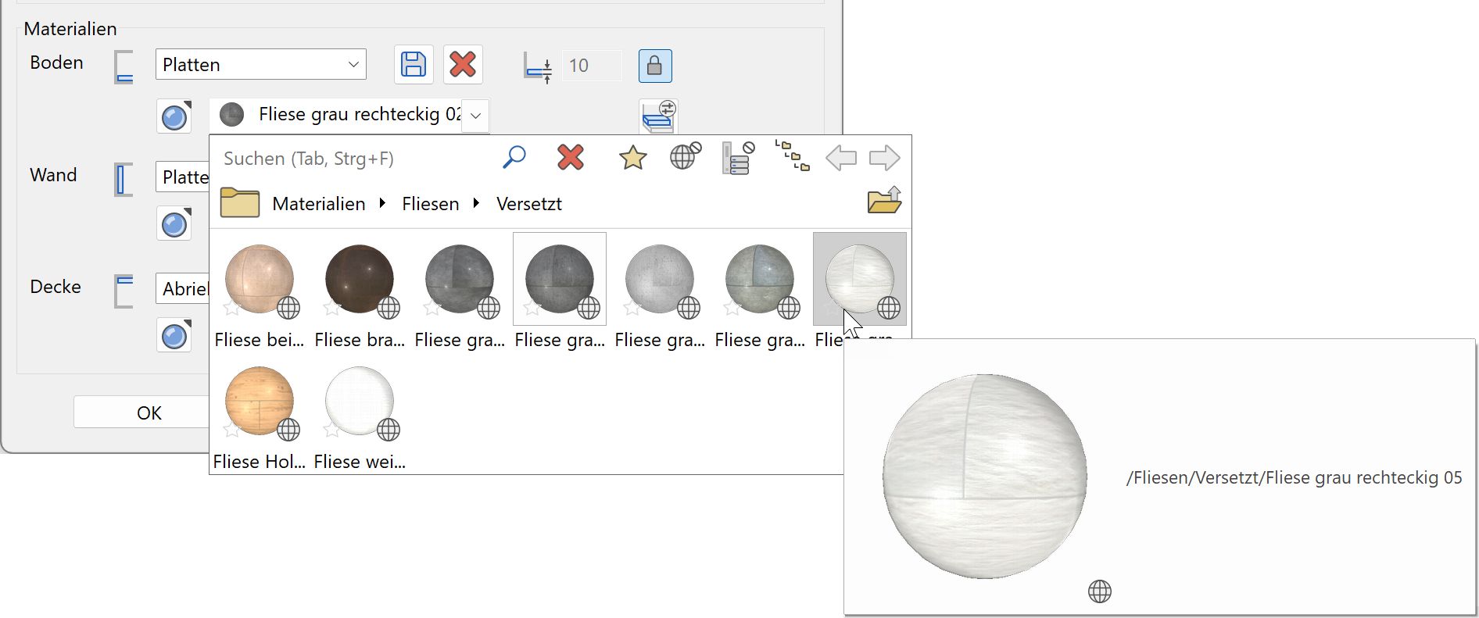Open the Boden Platten dropdown

tap(260, 65)
